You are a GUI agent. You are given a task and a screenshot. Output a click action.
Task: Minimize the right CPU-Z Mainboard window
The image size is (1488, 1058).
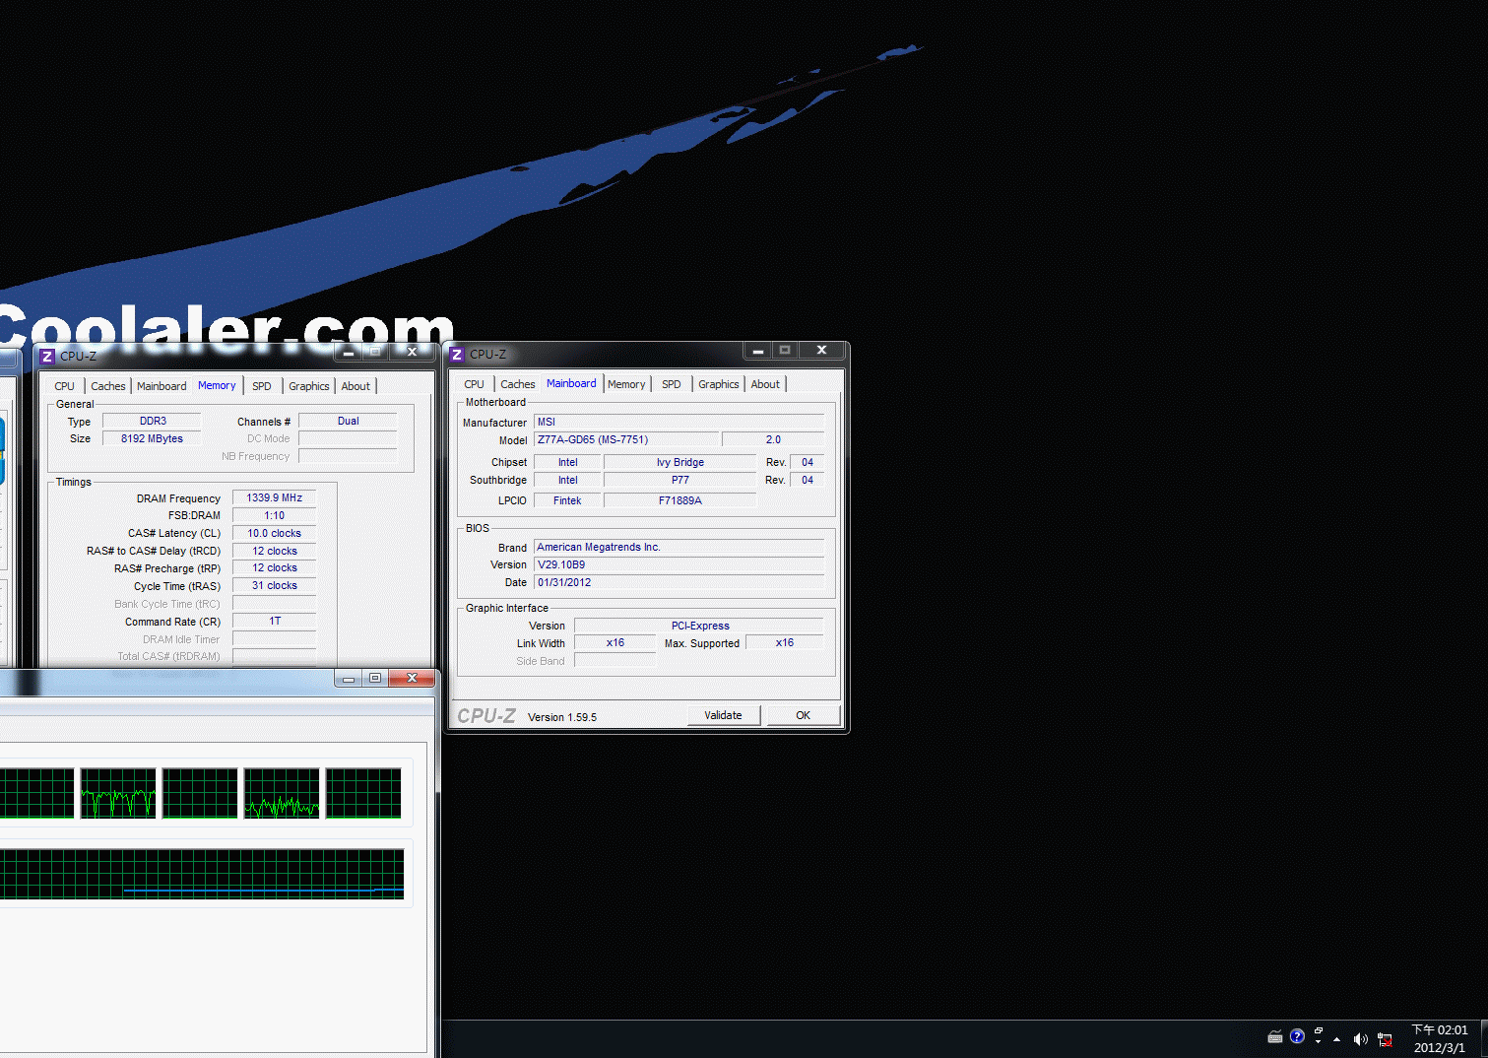coord(757,351)
